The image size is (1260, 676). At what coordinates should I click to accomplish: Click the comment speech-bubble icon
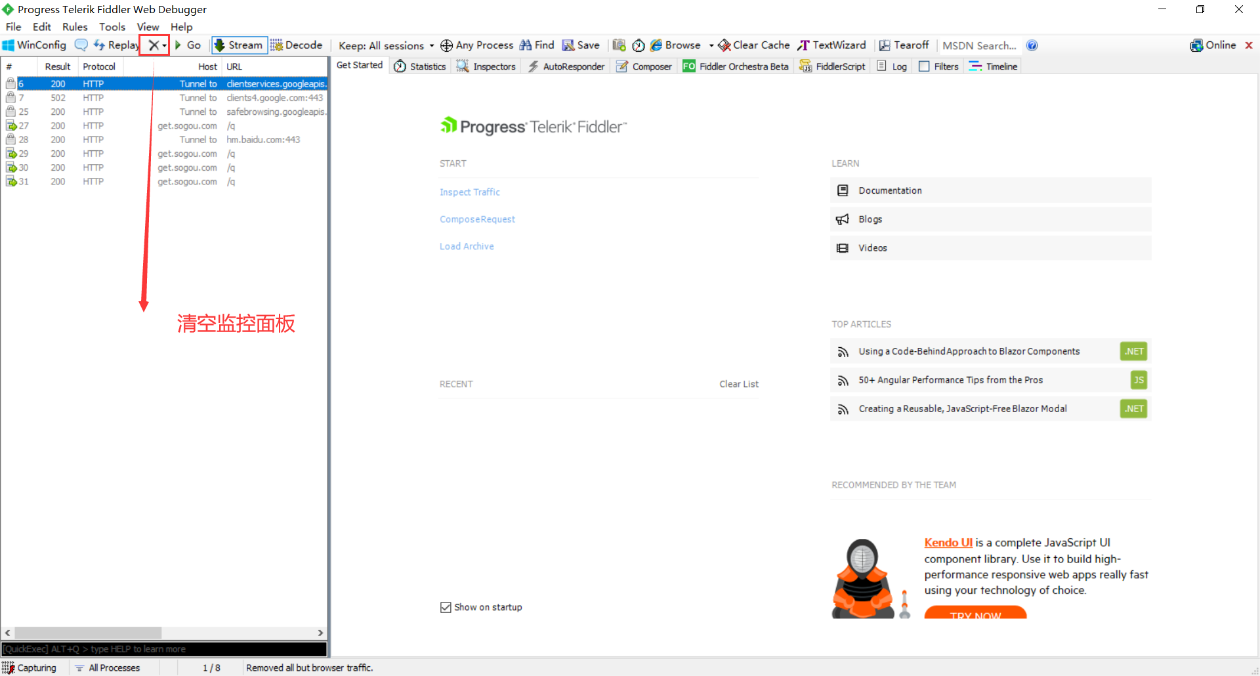coord(81,45)
